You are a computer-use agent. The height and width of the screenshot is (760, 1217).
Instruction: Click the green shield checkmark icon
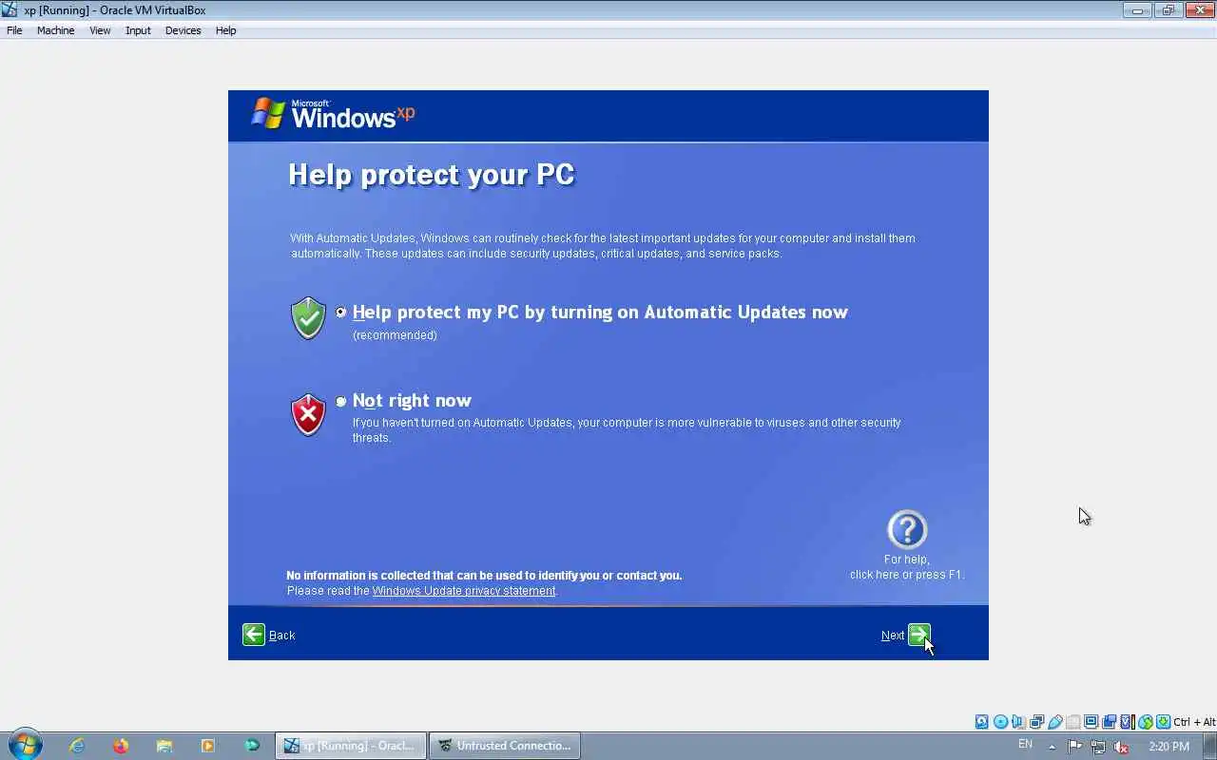[308, 317]
